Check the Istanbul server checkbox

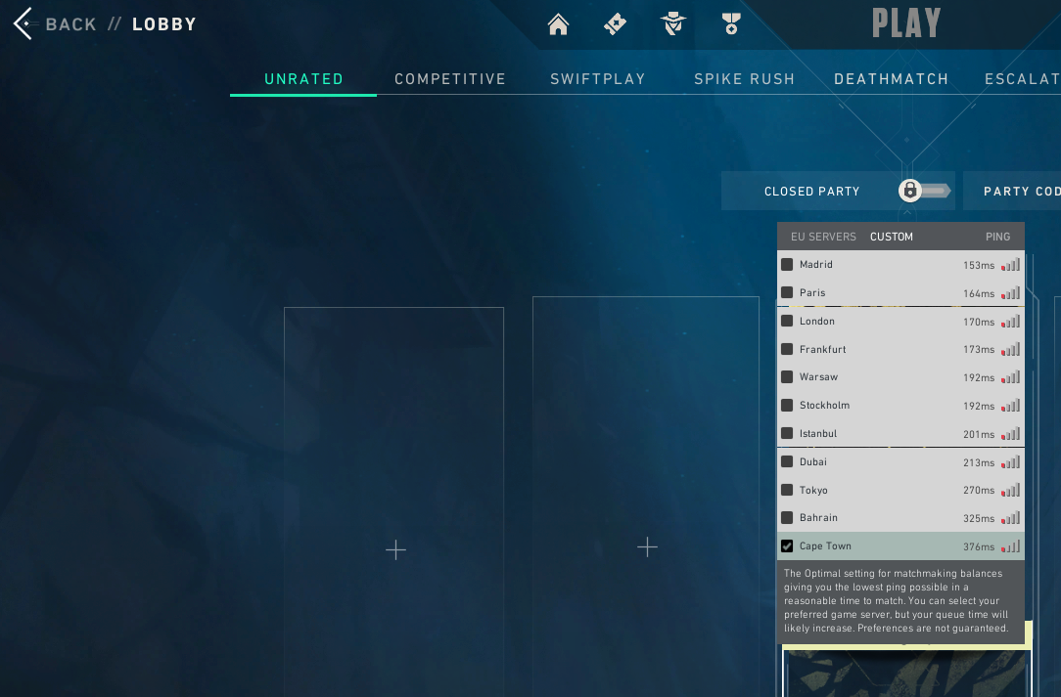(787, 433)
